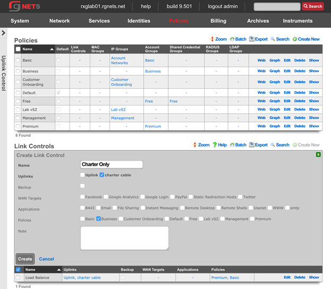Click Create New in Policies toolbar
This screenshot has height=289, width=331.
[x=306, y=39]
